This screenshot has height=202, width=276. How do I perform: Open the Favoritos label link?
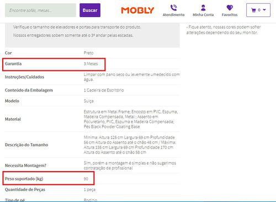(230, 15)
